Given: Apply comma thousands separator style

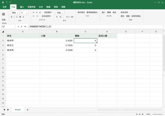Looking at the screenshot, I should pyautogui.click(x=63, y=17).
